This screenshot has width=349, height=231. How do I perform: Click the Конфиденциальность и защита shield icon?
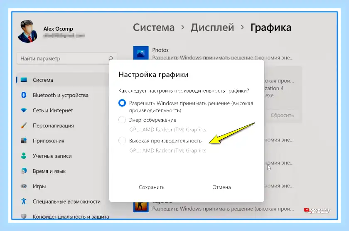tap(24, 216)
